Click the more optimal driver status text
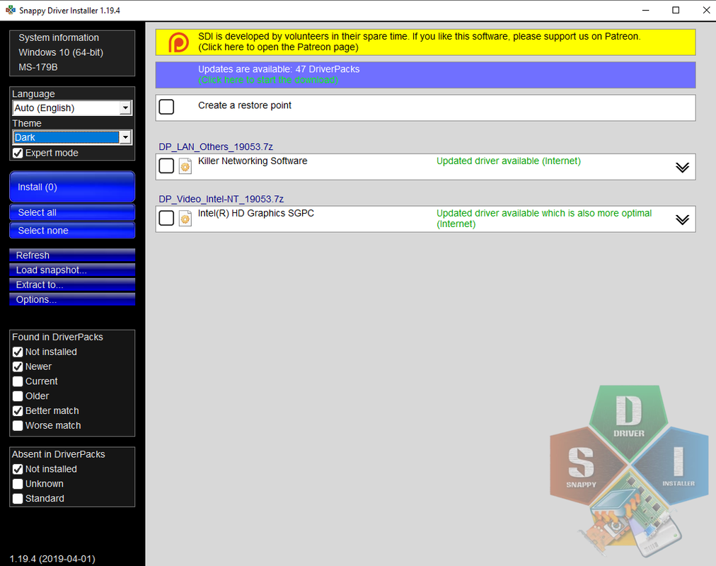 tap(544, 218)
